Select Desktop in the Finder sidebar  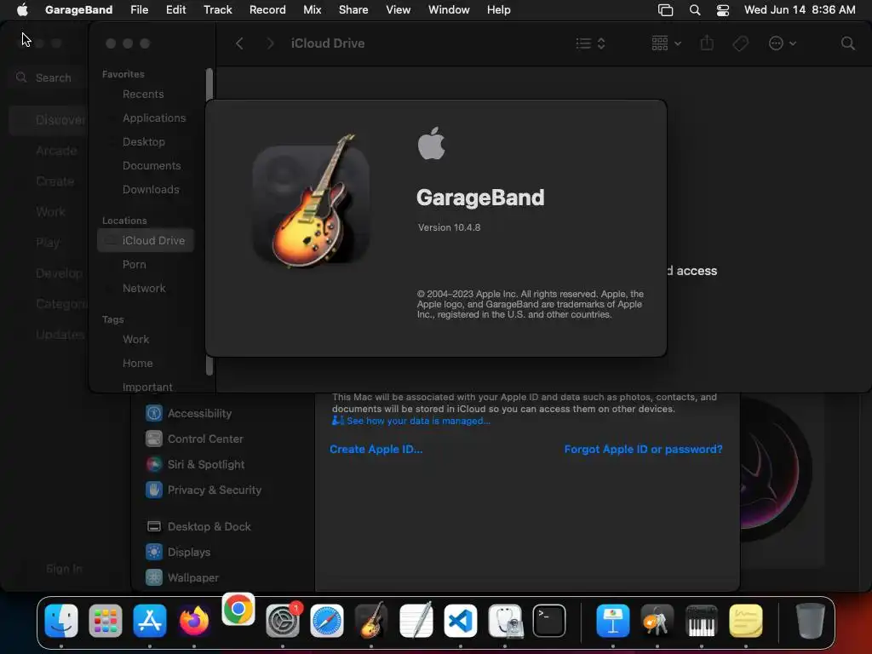pyautogui.click(x=146, y=142)
